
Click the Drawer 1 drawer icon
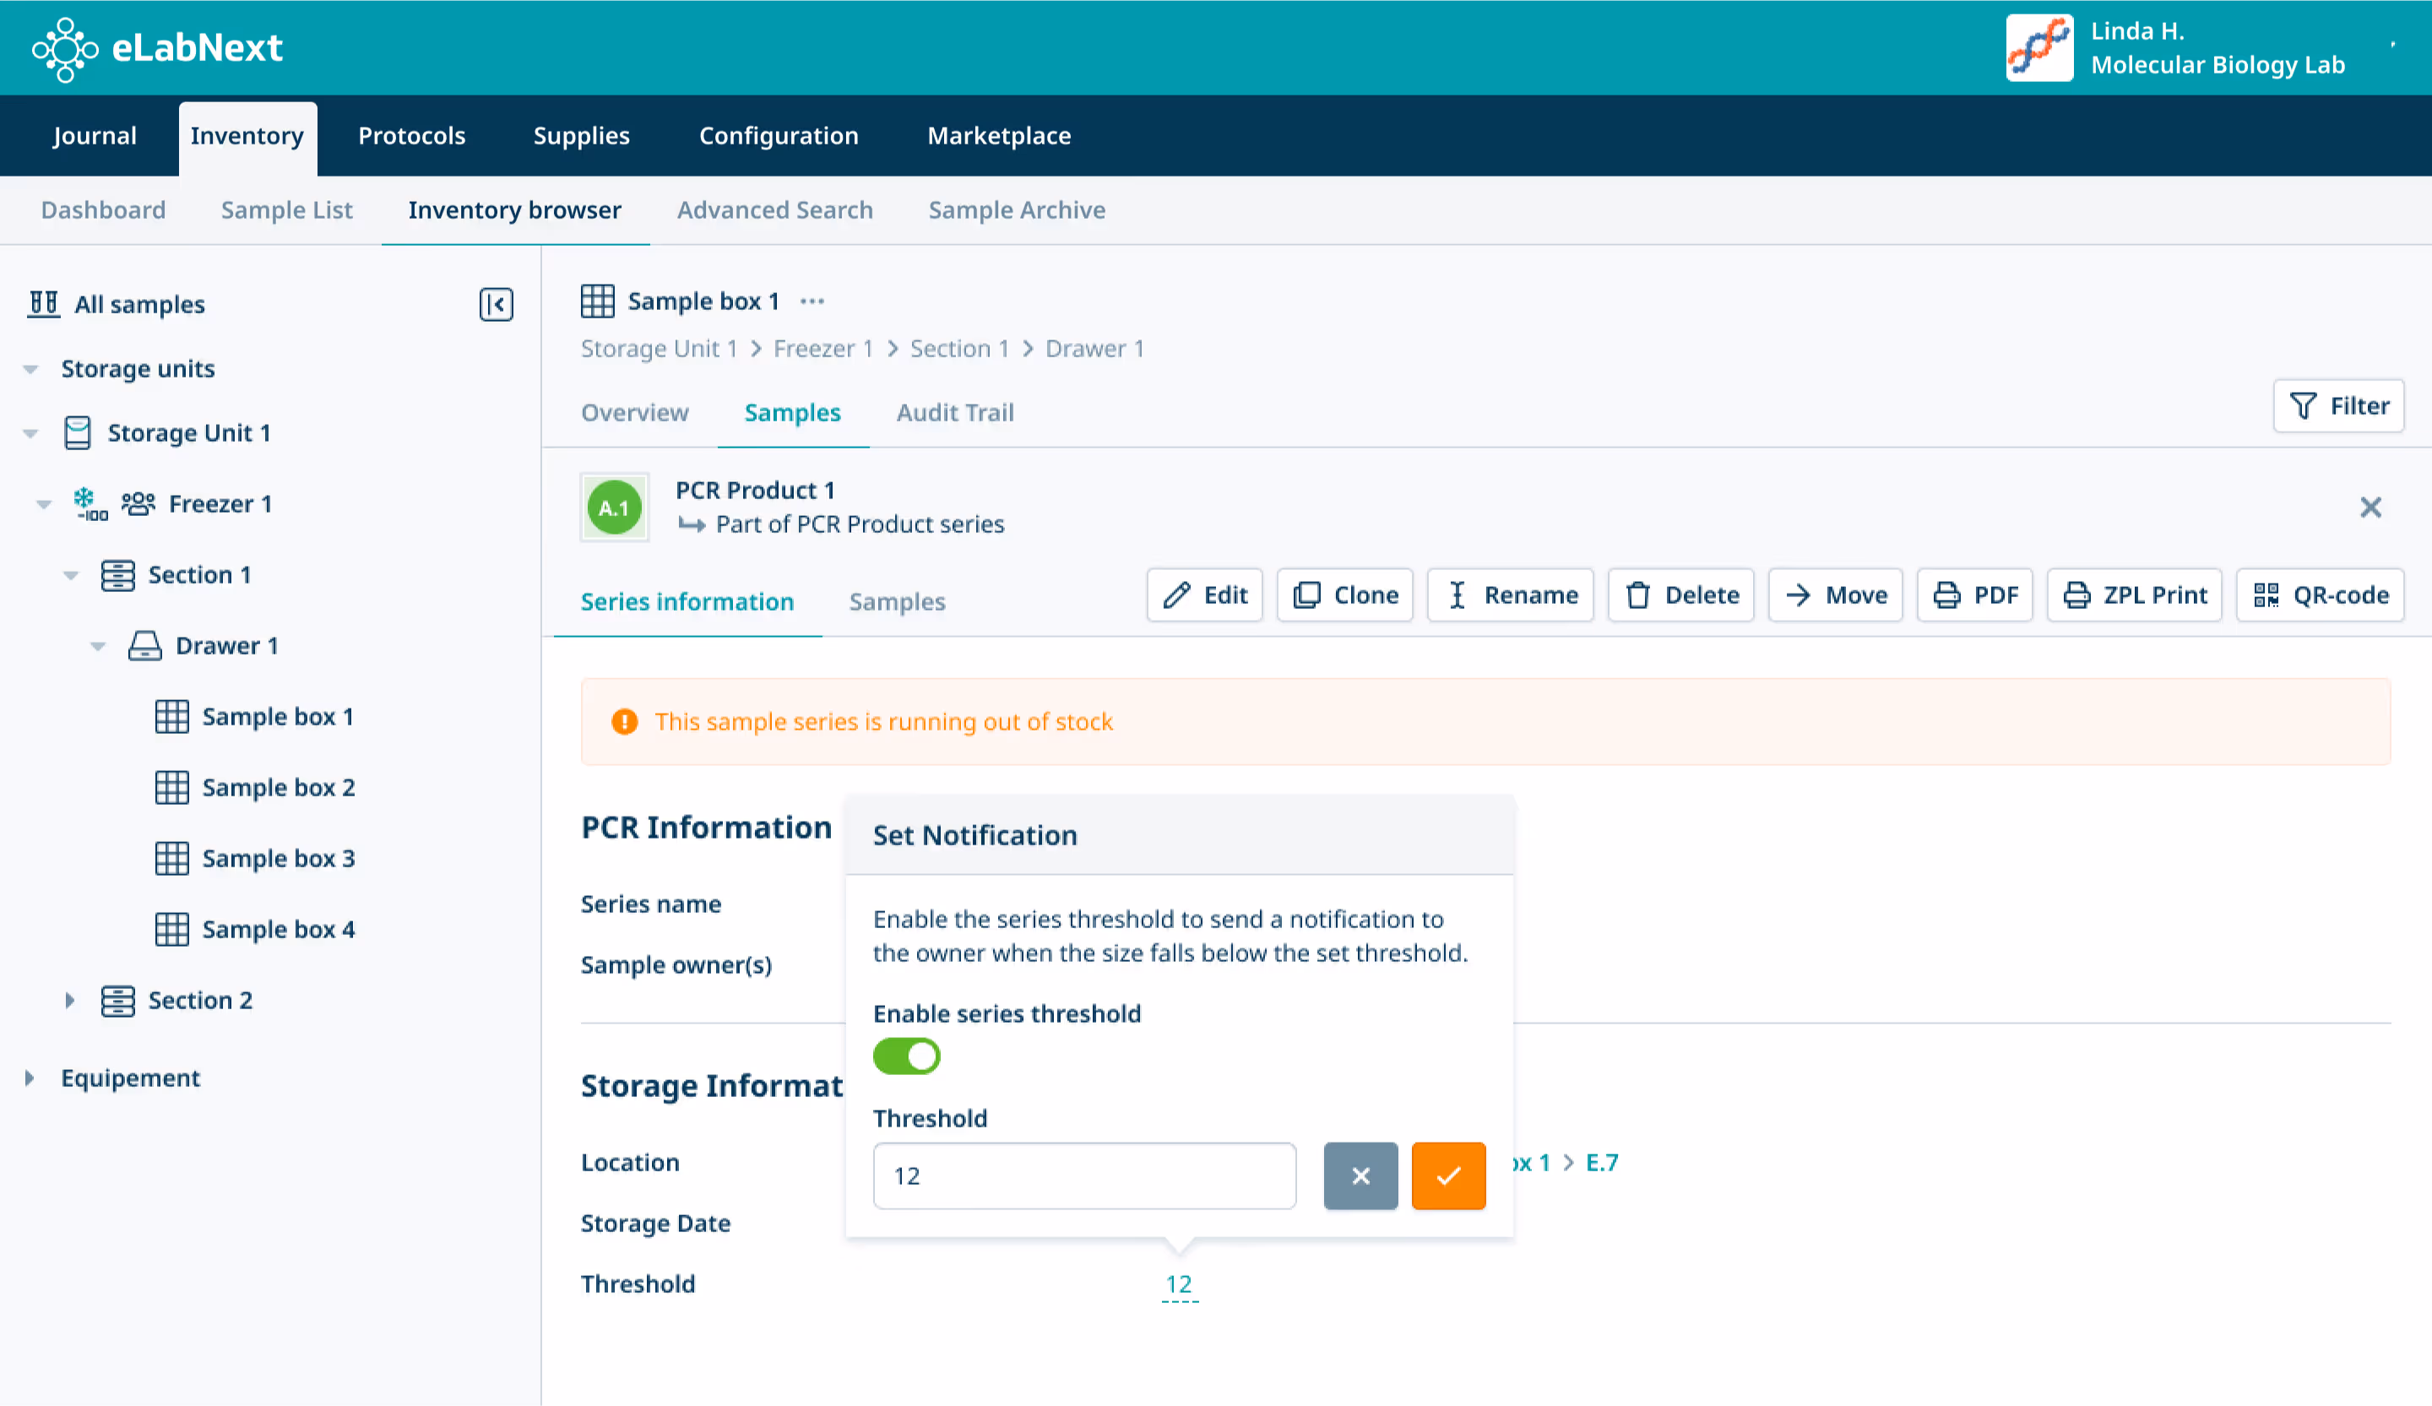(144, 646)
